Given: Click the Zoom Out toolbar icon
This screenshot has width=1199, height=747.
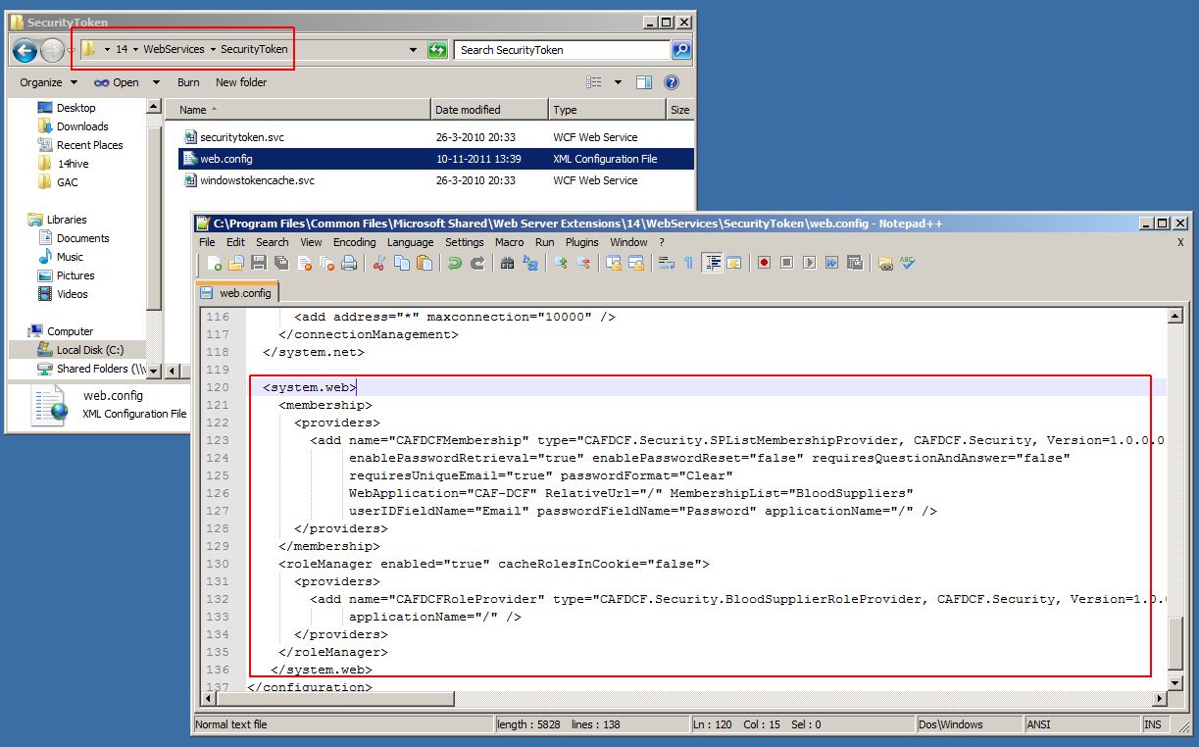Looking at the screenshot, I should tap(582, 263).
